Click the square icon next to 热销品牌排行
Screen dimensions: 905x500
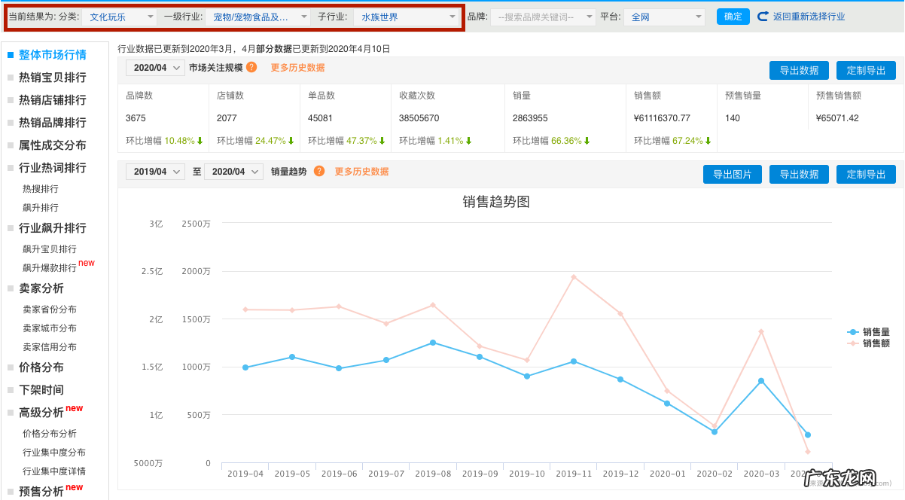click(11, 122)
